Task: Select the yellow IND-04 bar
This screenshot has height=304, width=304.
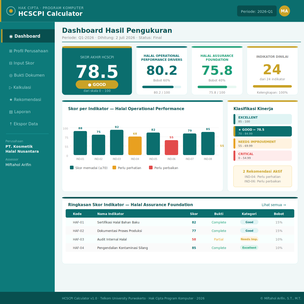Action: (135, 146)
